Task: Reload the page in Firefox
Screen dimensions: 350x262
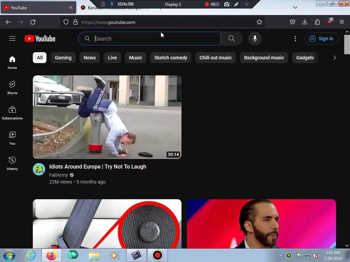Action: pyautogui.click(x=33, y=22)
